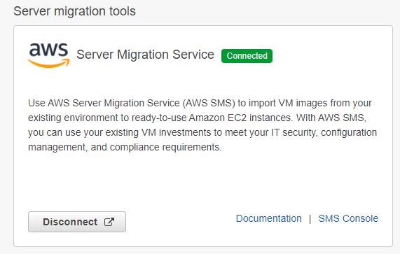Click the Server migration tools heading

(74, 11)
